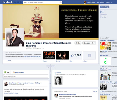The image size is (117, 100).
Task: Jump to Now in timeline
Action: point(103,12)
